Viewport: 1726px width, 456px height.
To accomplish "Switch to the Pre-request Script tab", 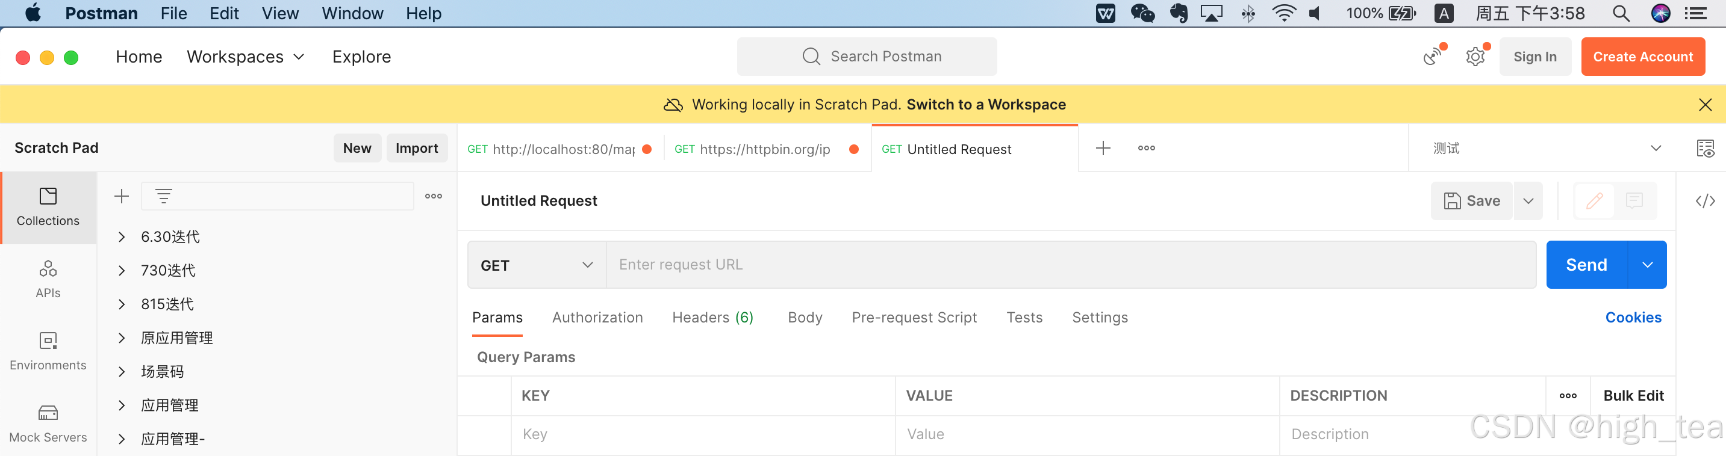I will [914, 318].
